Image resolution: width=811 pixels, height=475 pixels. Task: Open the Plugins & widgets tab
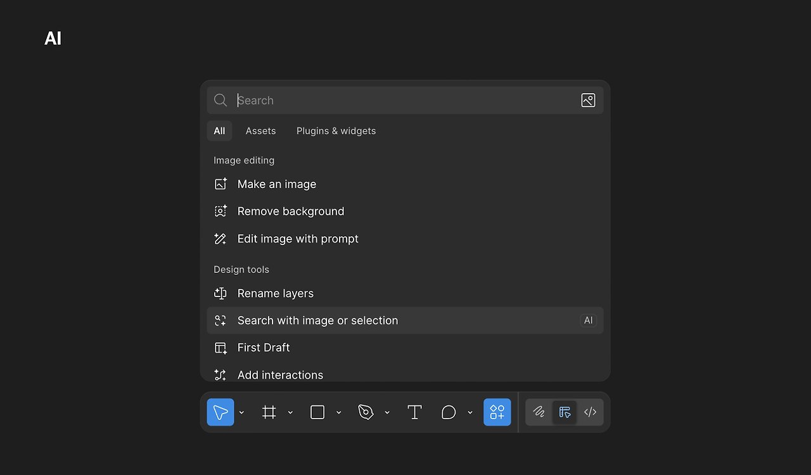click(336, 131)
